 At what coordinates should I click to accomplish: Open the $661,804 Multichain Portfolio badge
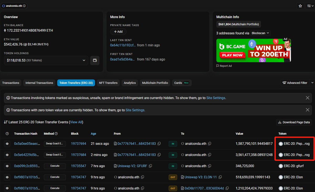point(239,24)
